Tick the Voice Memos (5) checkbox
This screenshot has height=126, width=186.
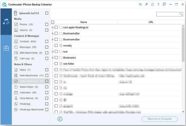[47, 98]
